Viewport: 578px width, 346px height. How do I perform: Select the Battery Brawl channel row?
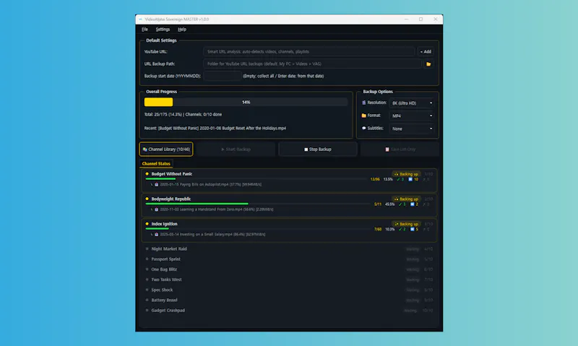290,300
